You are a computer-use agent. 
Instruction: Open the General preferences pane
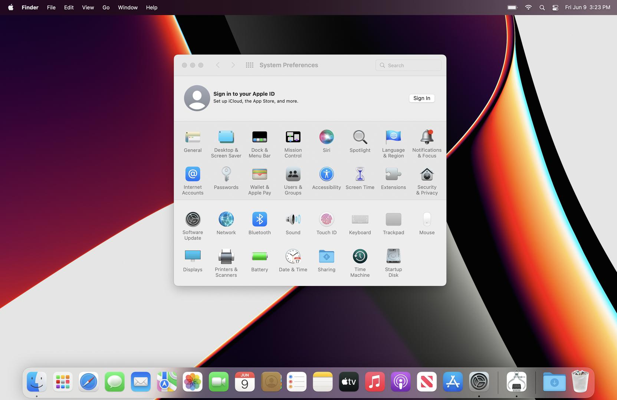(x=193, y=141)
